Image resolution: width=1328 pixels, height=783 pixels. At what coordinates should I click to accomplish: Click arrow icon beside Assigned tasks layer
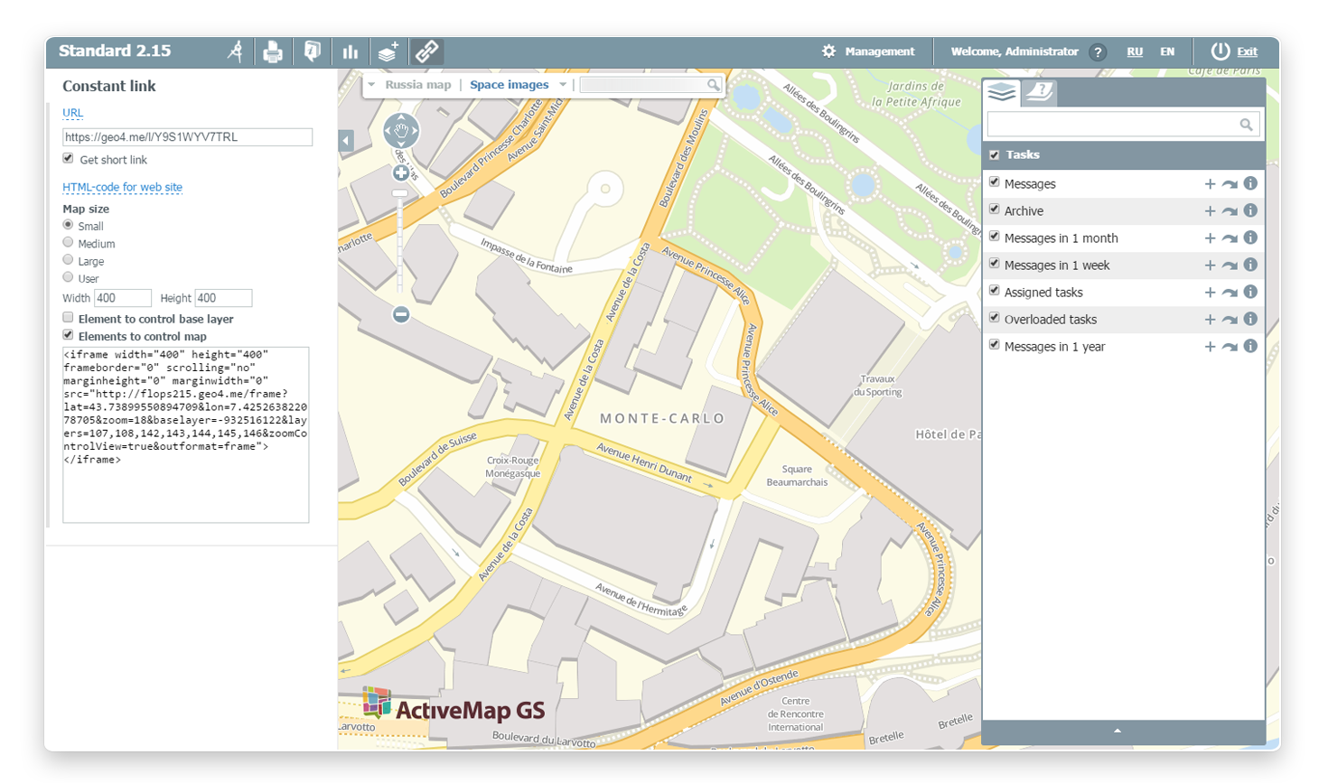[x=1230, y=293]
